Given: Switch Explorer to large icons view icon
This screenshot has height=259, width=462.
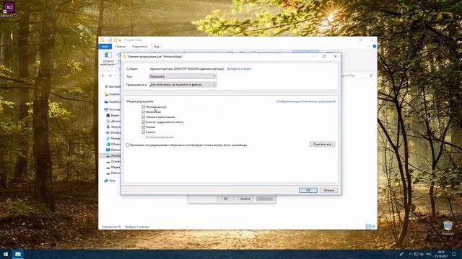Looking at the screenshot, I should tap(373, 227).
